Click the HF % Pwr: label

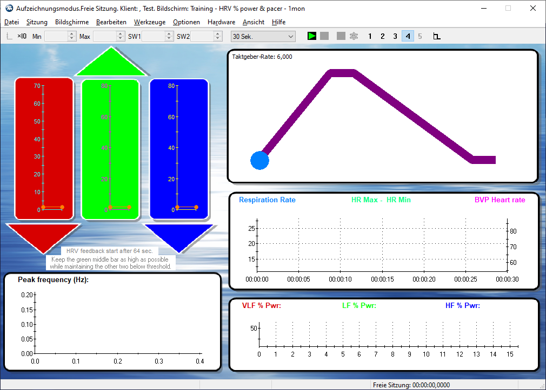[x=462, y=305]
